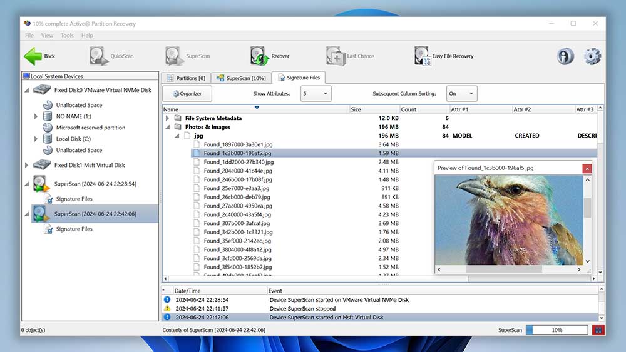Viewport: 626px width, 352px height.
Task: Select Fixed Disk1 Msft Virtual Disk
Action: [x=90, y=165]
